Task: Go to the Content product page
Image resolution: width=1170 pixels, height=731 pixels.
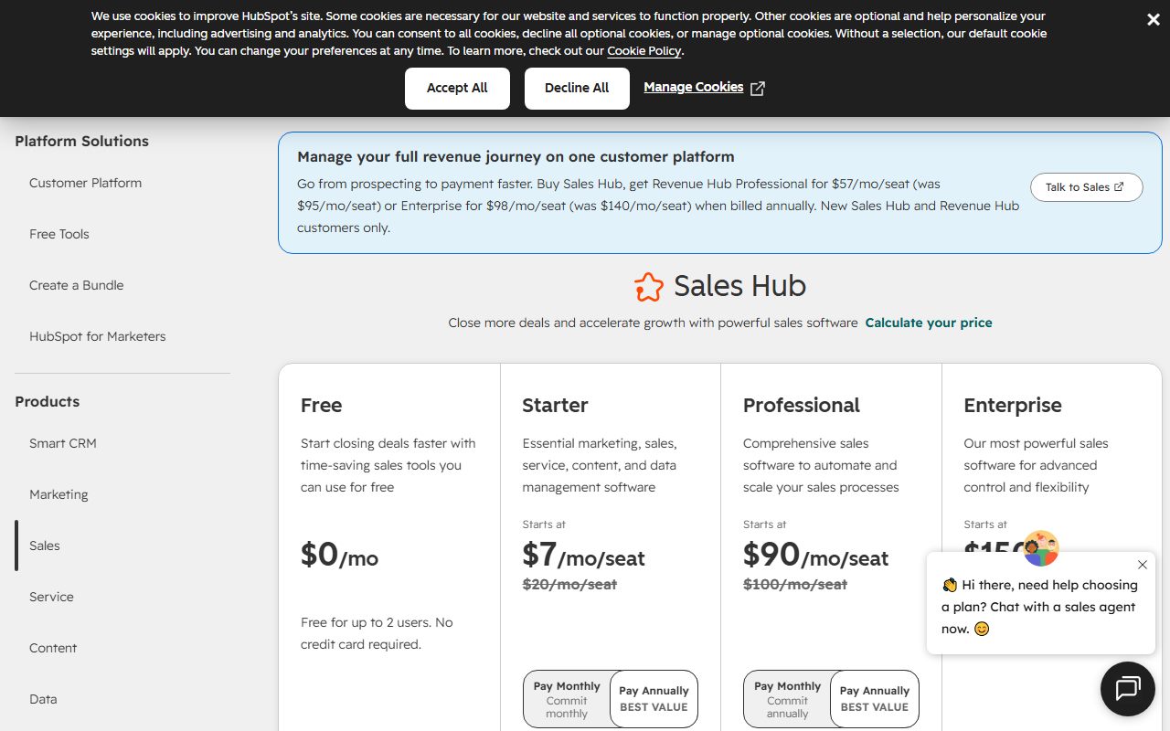Action: coord(53,648)
